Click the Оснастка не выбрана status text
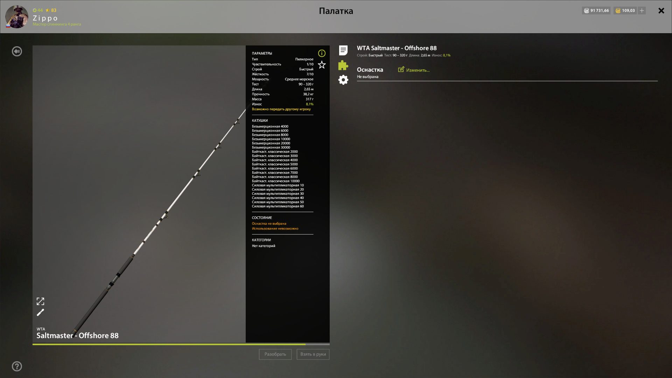The height and width of the screenshot is (378, 672). [269, 224]
